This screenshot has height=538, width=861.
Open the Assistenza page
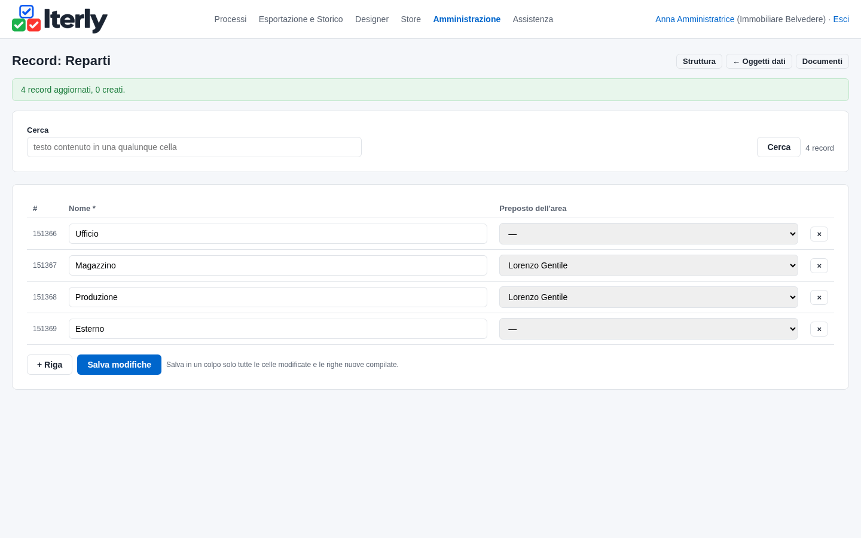[533, 19]
